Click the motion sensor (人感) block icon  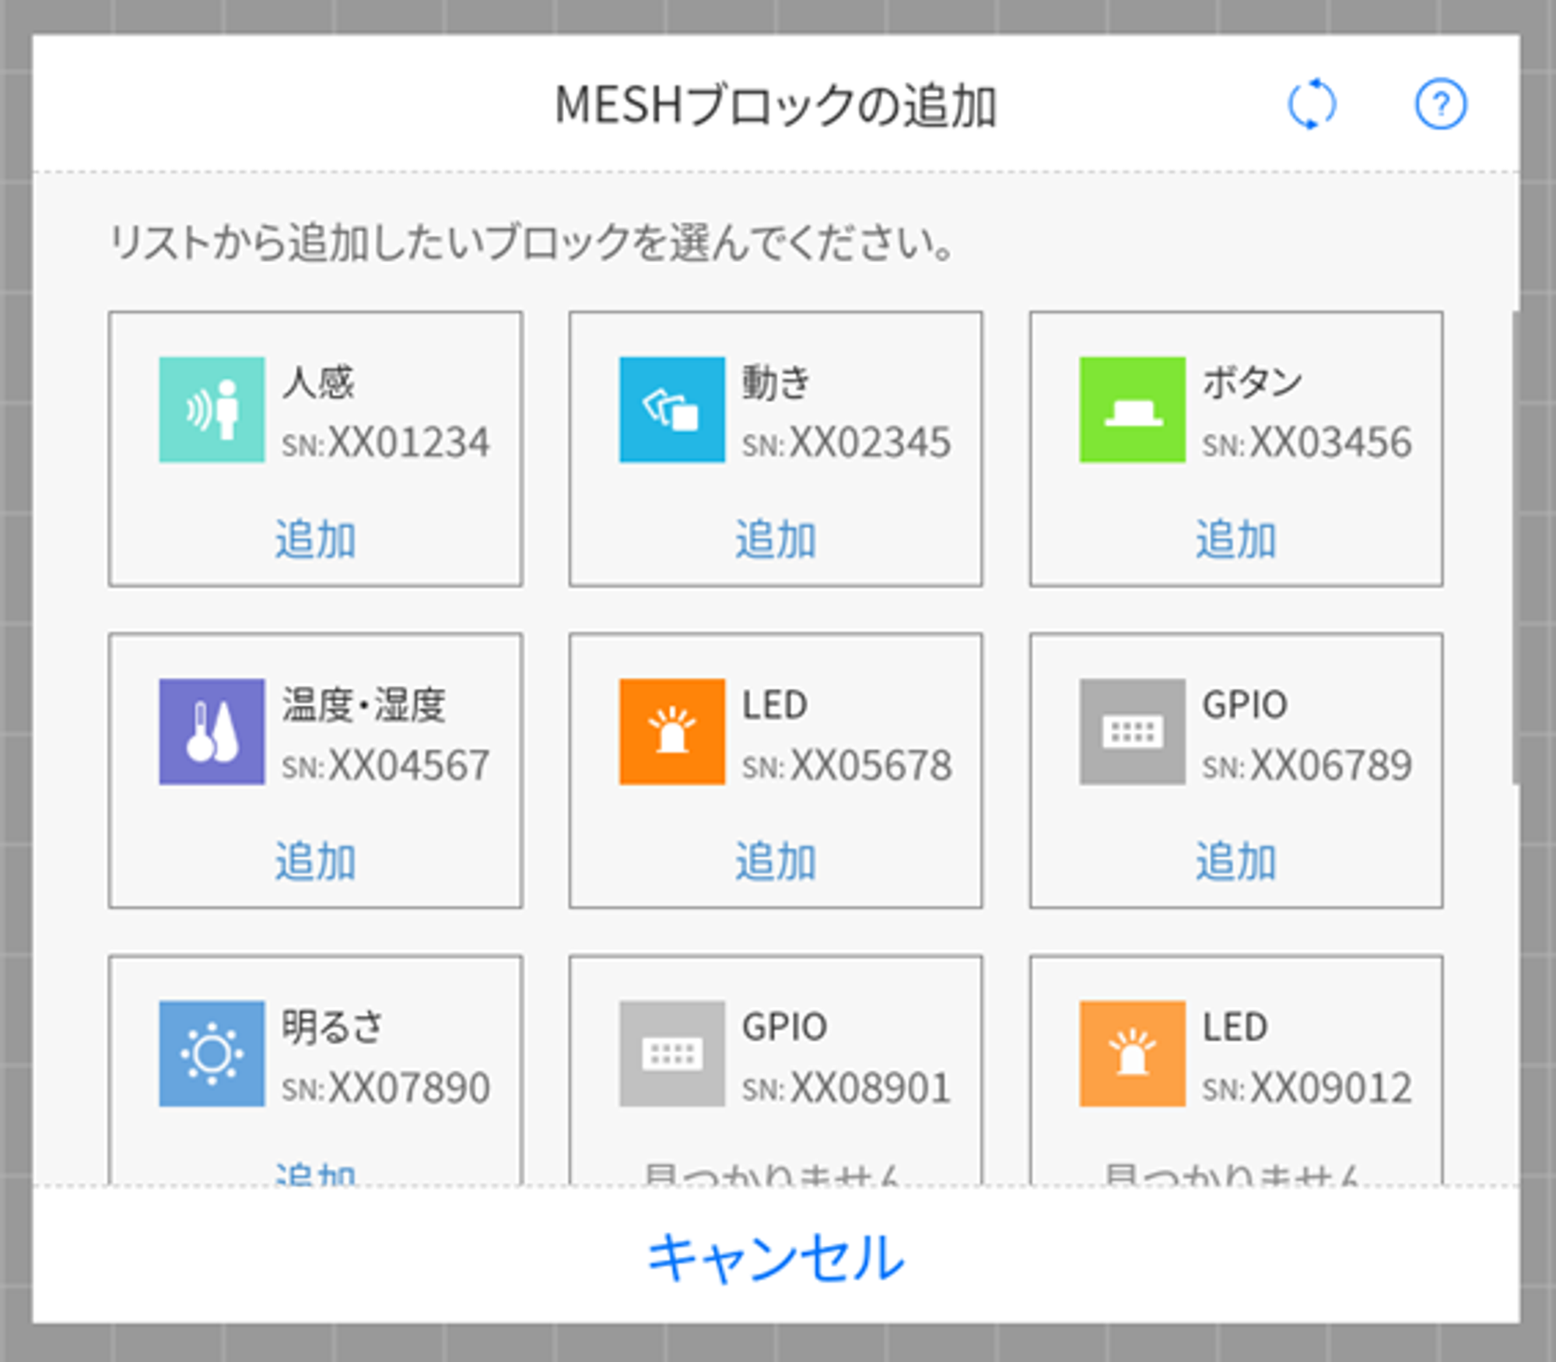coord(212,409)
